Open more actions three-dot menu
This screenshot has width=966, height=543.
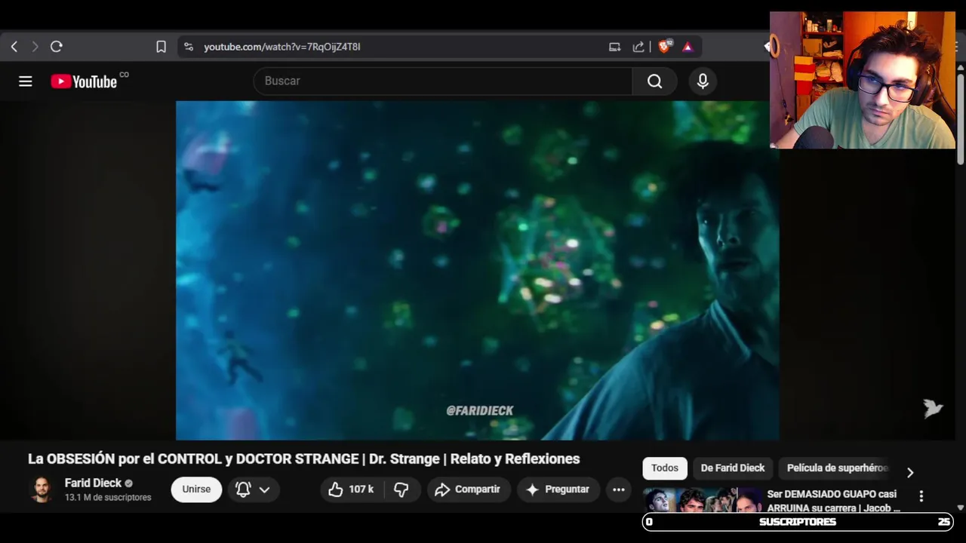pos(619,489)
